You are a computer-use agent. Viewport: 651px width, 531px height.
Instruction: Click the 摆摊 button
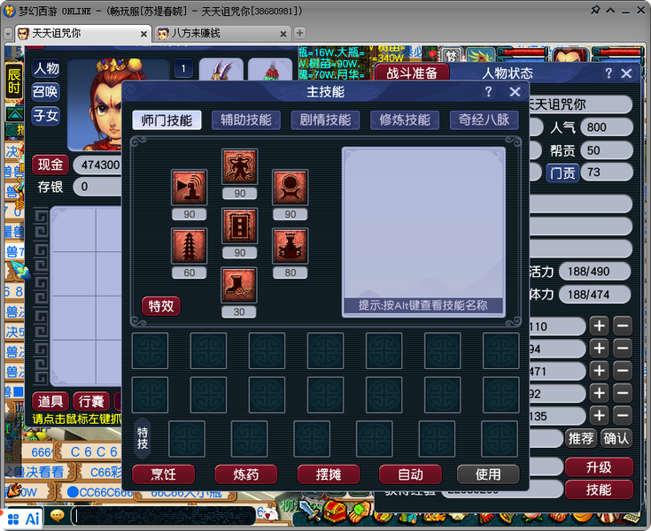click(329, 474)
